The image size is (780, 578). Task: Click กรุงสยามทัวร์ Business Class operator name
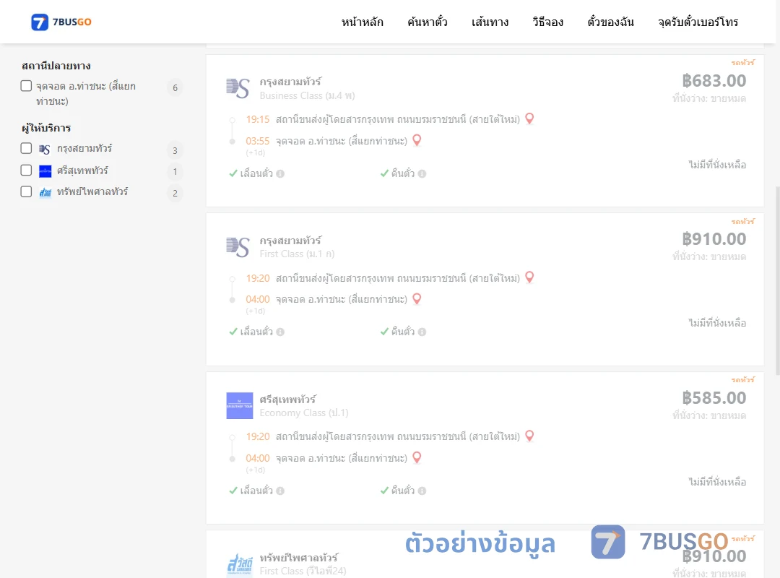coord(290,82)
